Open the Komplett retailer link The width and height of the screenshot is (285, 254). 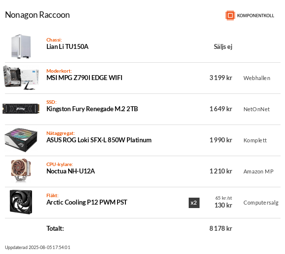pos(255,140)
